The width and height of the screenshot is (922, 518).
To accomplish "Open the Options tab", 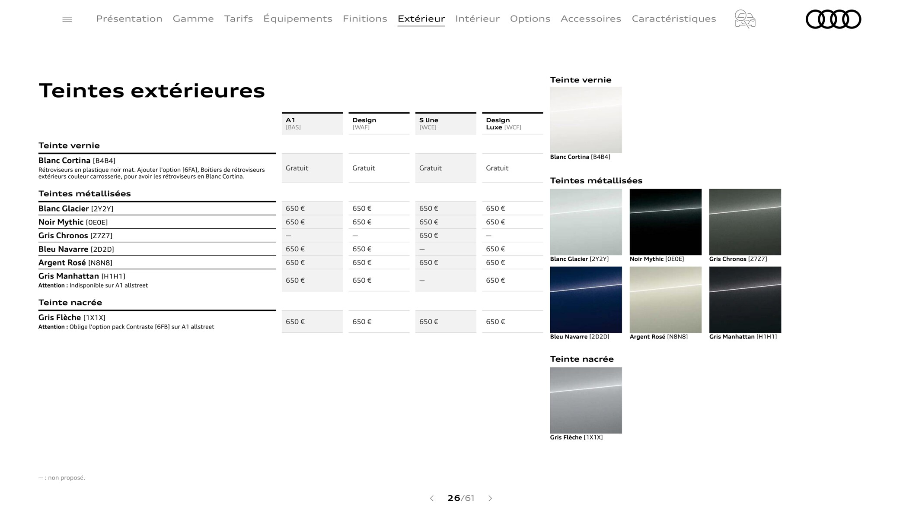I will 530,19.
